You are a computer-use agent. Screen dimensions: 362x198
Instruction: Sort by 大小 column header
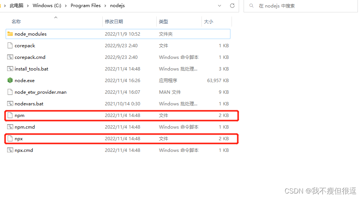[209, 22]
